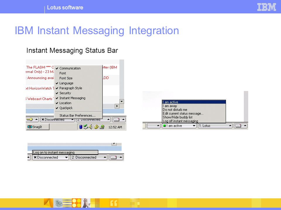Viewport: 281px width, 210px height.
Task: Choose Log off instant messaging
Action: click(194, 121)
